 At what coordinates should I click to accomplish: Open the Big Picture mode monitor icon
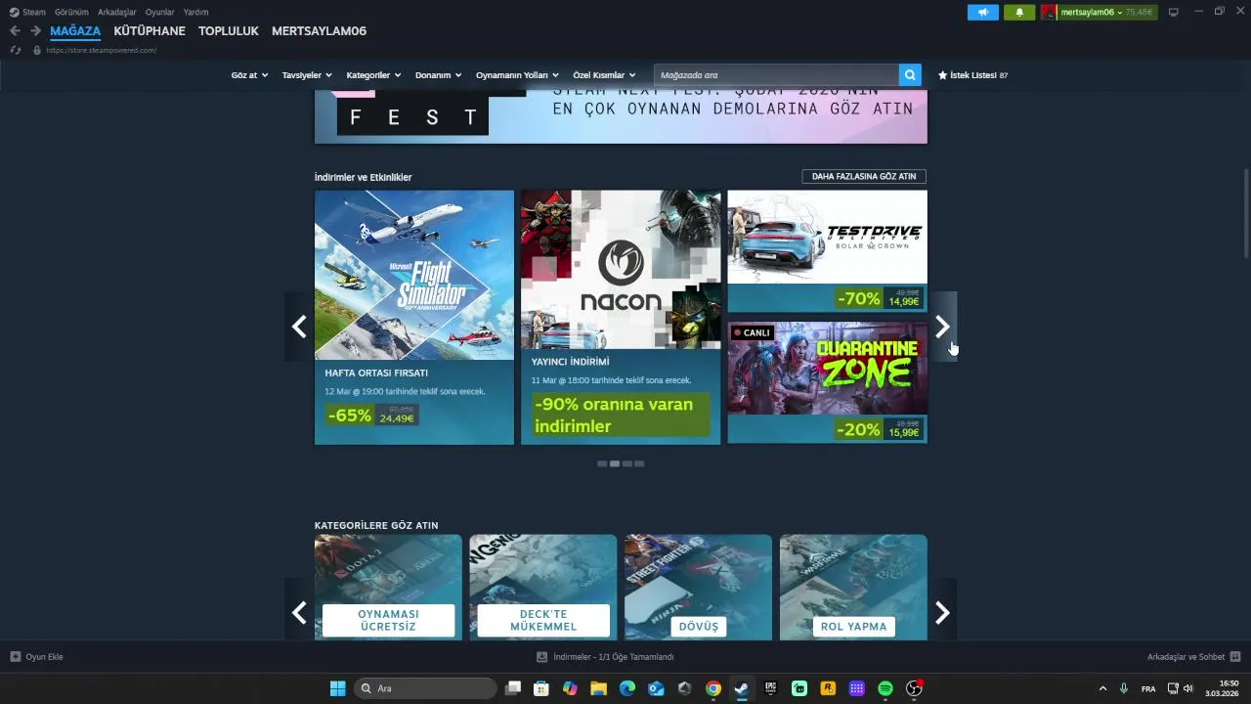click(x=1174, y=12)
